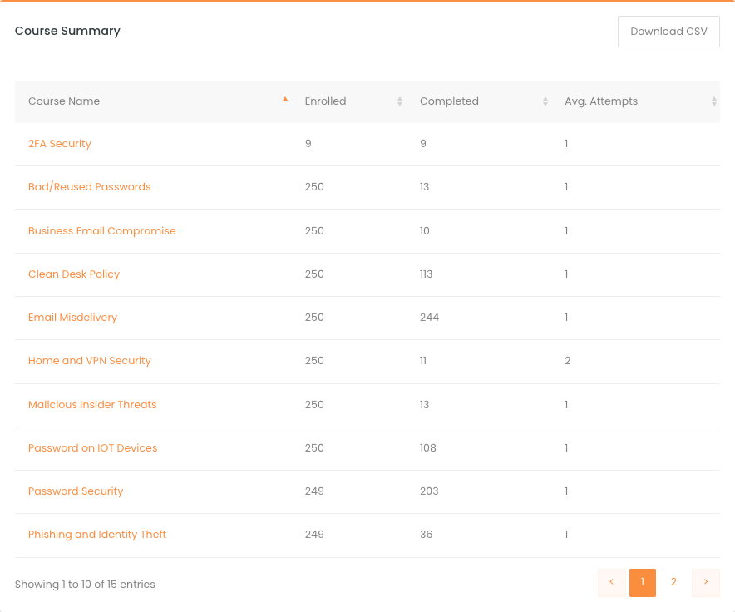The image size is (735, 612).
Task: Switch to page 2 of entries
Action: [x=673, y=582]
